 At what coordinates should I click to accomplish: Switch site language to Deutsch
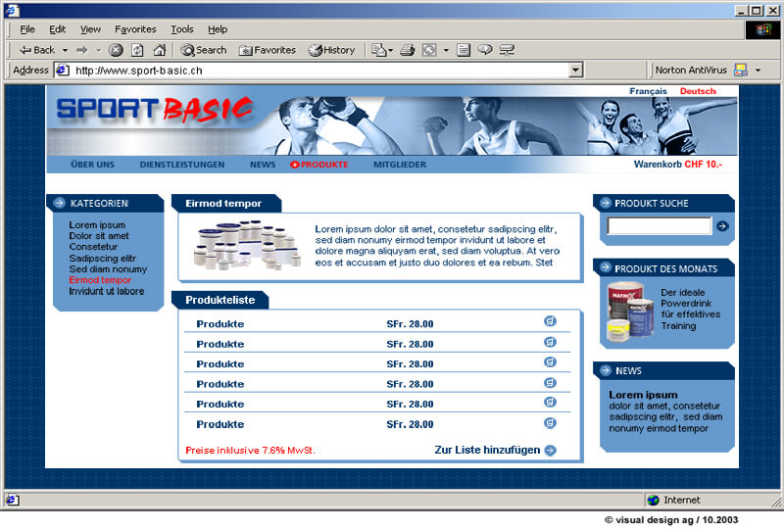point(698,91)
